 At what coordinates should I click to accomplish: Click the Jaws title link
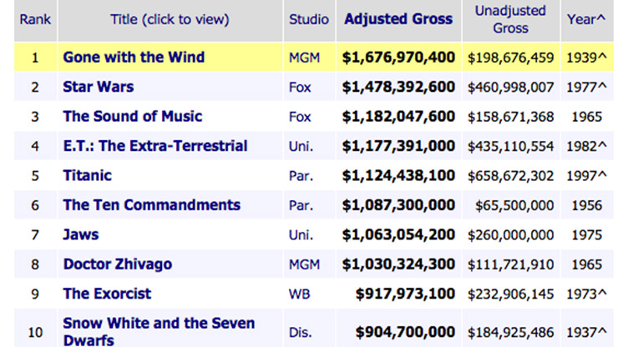tap(81, 234)
